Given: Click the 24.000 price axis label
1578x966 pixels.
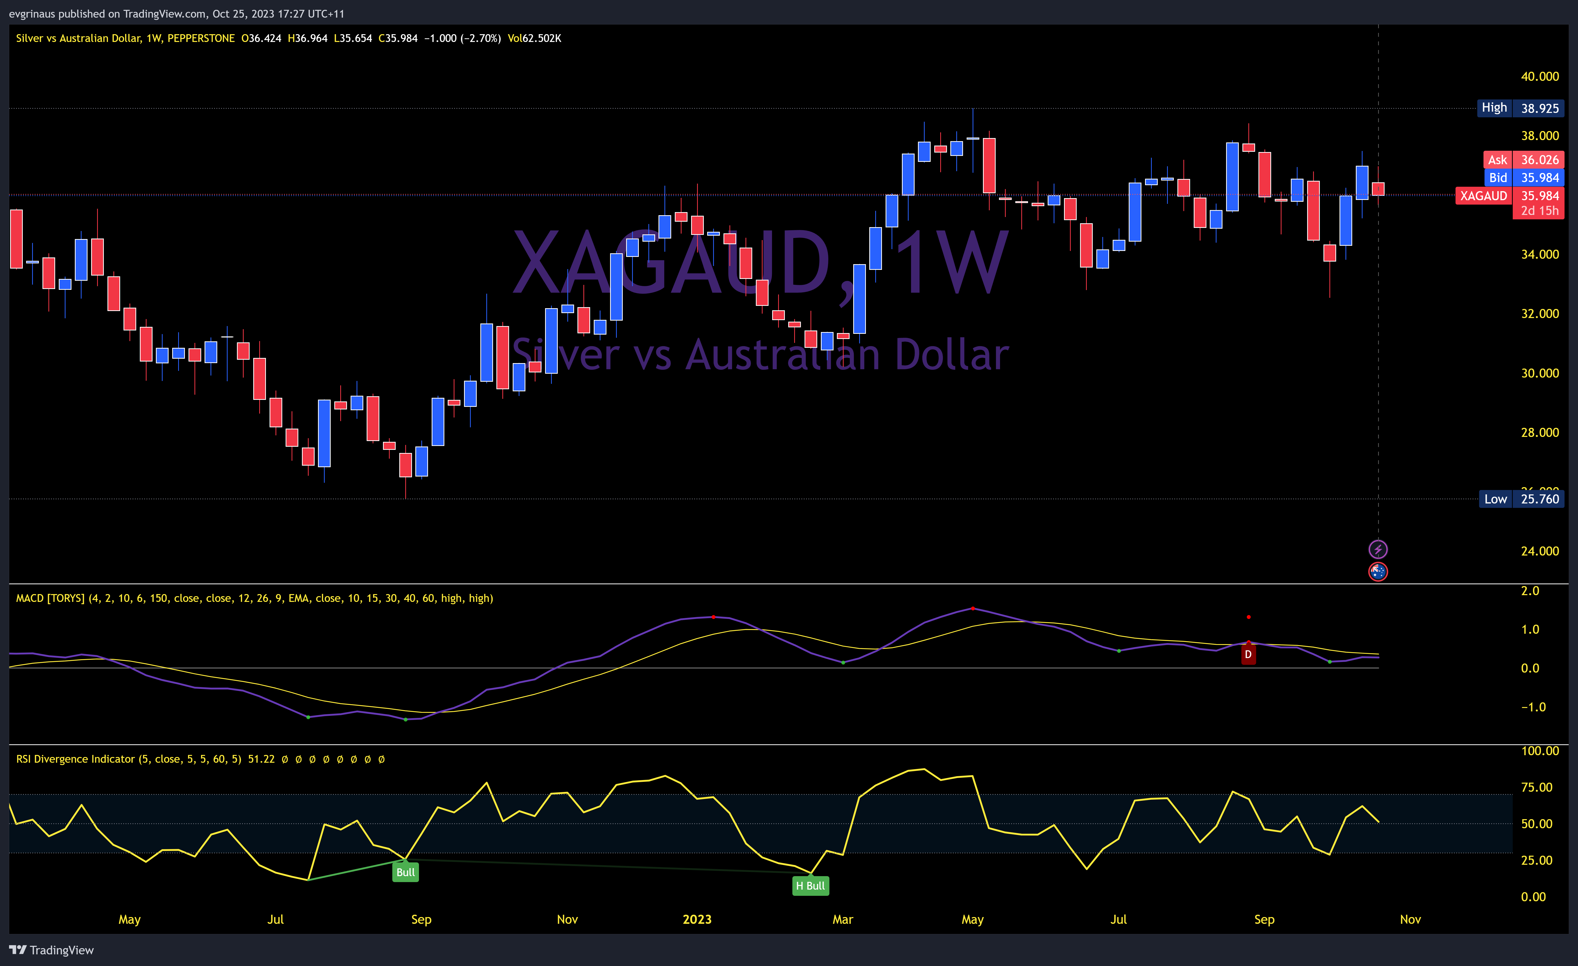Looking at the screenshot, I should click(1540, 551).
